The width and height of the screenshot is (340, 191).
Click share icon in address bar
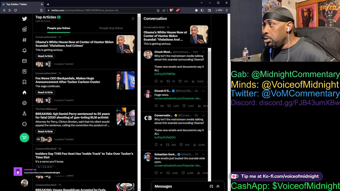[x=164, y=10]
